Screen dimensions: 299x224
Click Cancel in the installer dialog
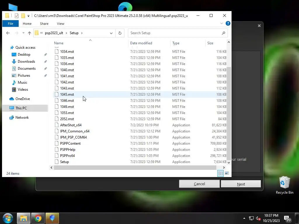[x=199, y=184]
